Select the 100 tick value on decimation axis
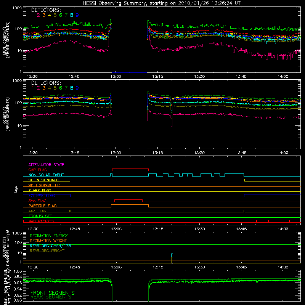This screenshot has width=305, height=305. 19,242
